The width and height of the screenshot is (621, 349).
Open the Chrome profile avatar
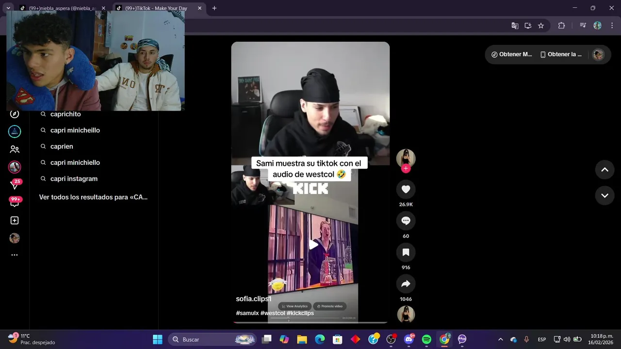click(598, 26)
